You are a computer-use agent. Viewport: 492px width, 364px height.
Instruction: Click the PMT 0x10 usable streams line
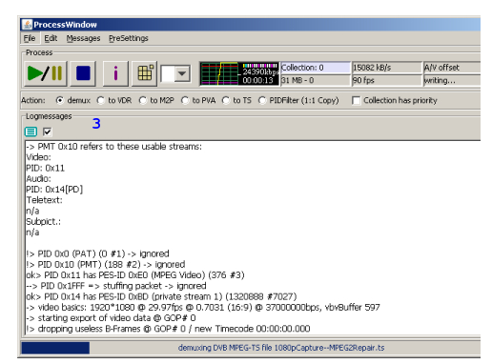(x=113, y=147)
